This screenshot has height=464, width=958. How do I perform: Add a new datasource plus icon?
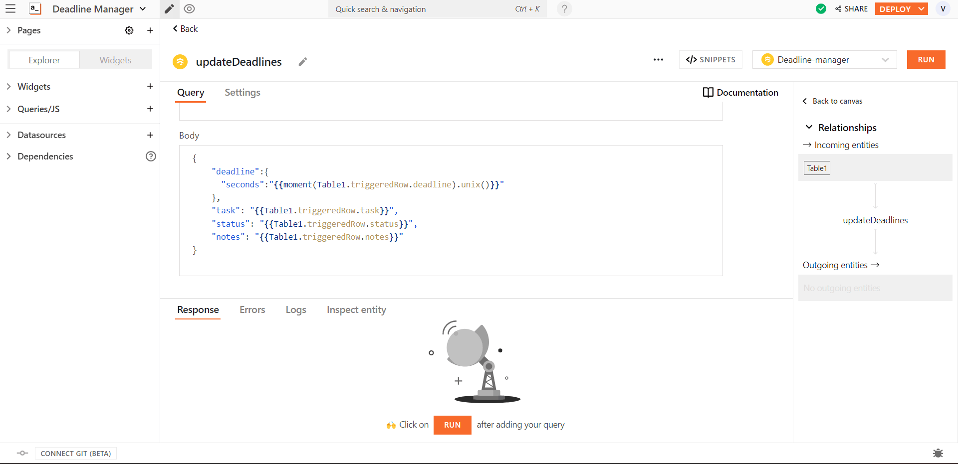150,135
